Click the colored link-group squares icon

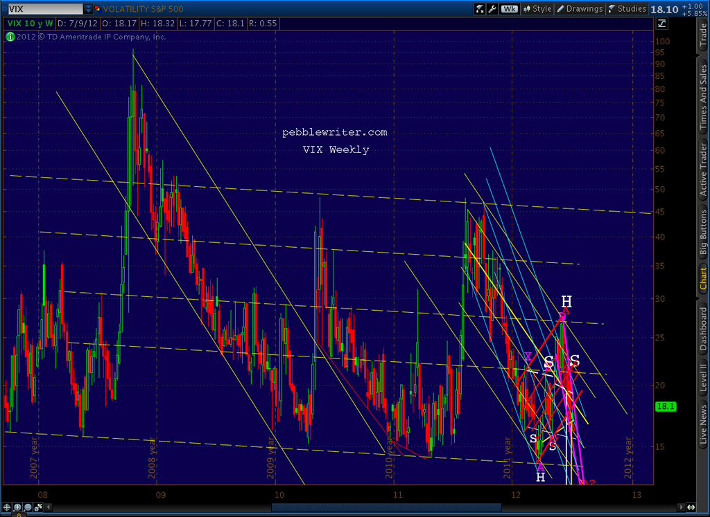[97, 8]
